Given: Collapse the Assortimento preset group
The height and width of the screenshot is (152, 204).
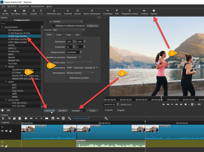Looking at the screenshot, I should coord(2,27).
